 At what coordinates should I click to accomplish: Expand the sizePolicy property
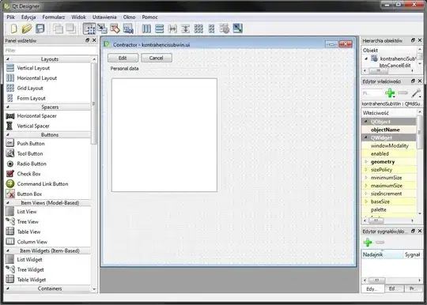coord(366,170)
